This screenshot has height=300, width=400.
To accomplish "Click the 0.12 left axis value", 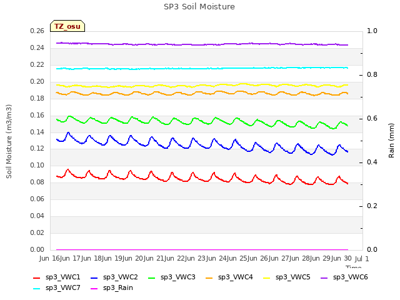I will point(37,148).
